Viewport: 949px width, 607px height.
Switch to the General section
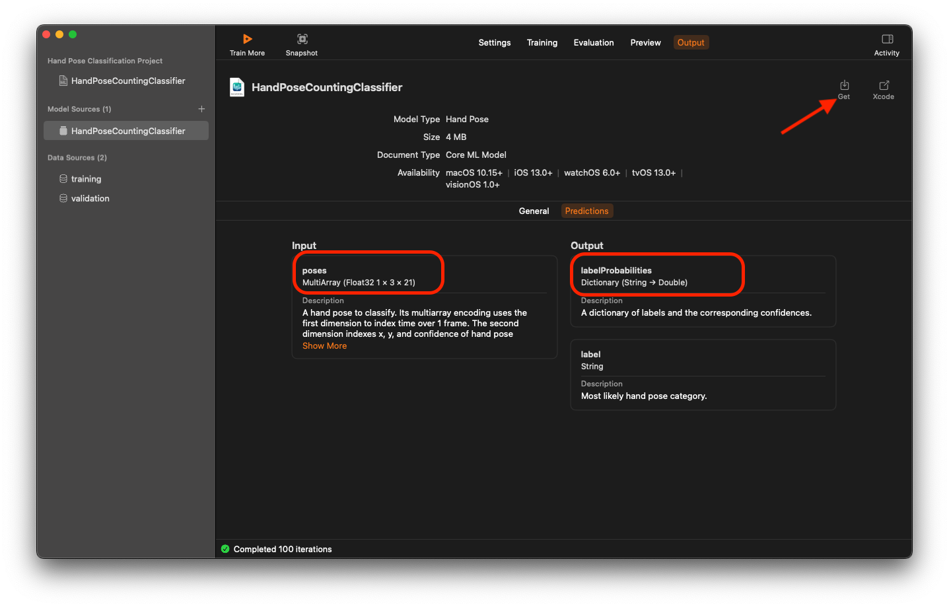tap(534, 211)
